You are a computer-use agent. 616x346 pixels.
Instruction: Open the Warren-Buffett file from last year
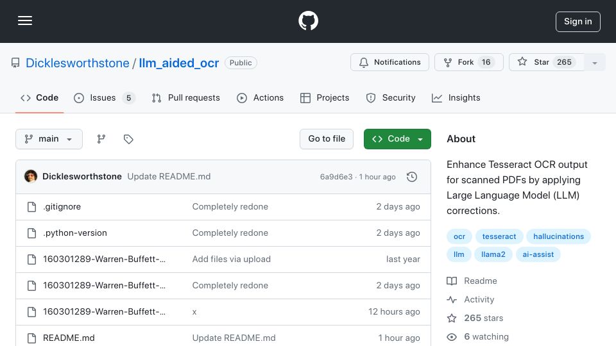point(104,259)
